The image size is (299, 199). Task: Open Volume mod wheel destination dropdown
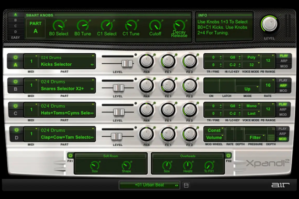(214, 138)
